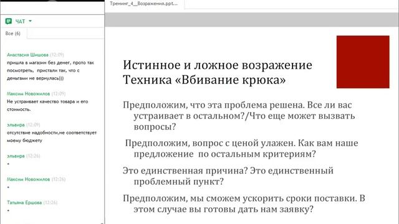Click subtitle 'Техника «Вбивание крюка»'
The image size is (399, 224).
click(x=204, y=80)
